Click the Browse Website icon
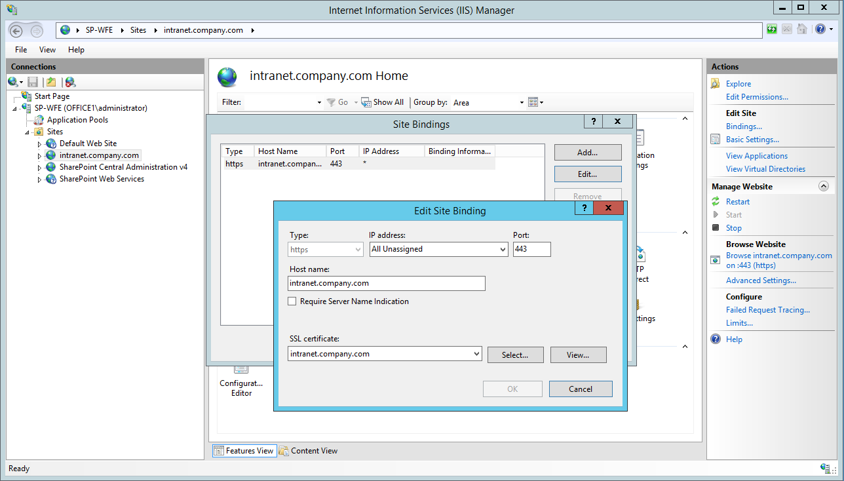 point(715,260)
